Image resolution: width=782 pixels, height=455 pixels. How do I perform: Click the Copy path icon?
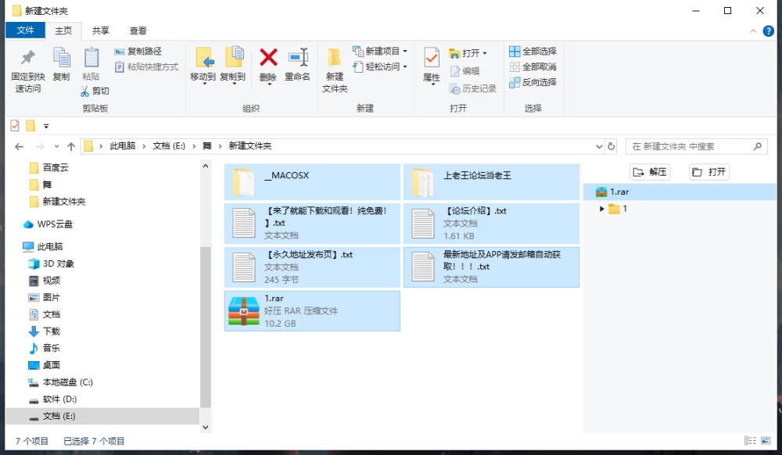pyautogui.click(x=119, y=52)
